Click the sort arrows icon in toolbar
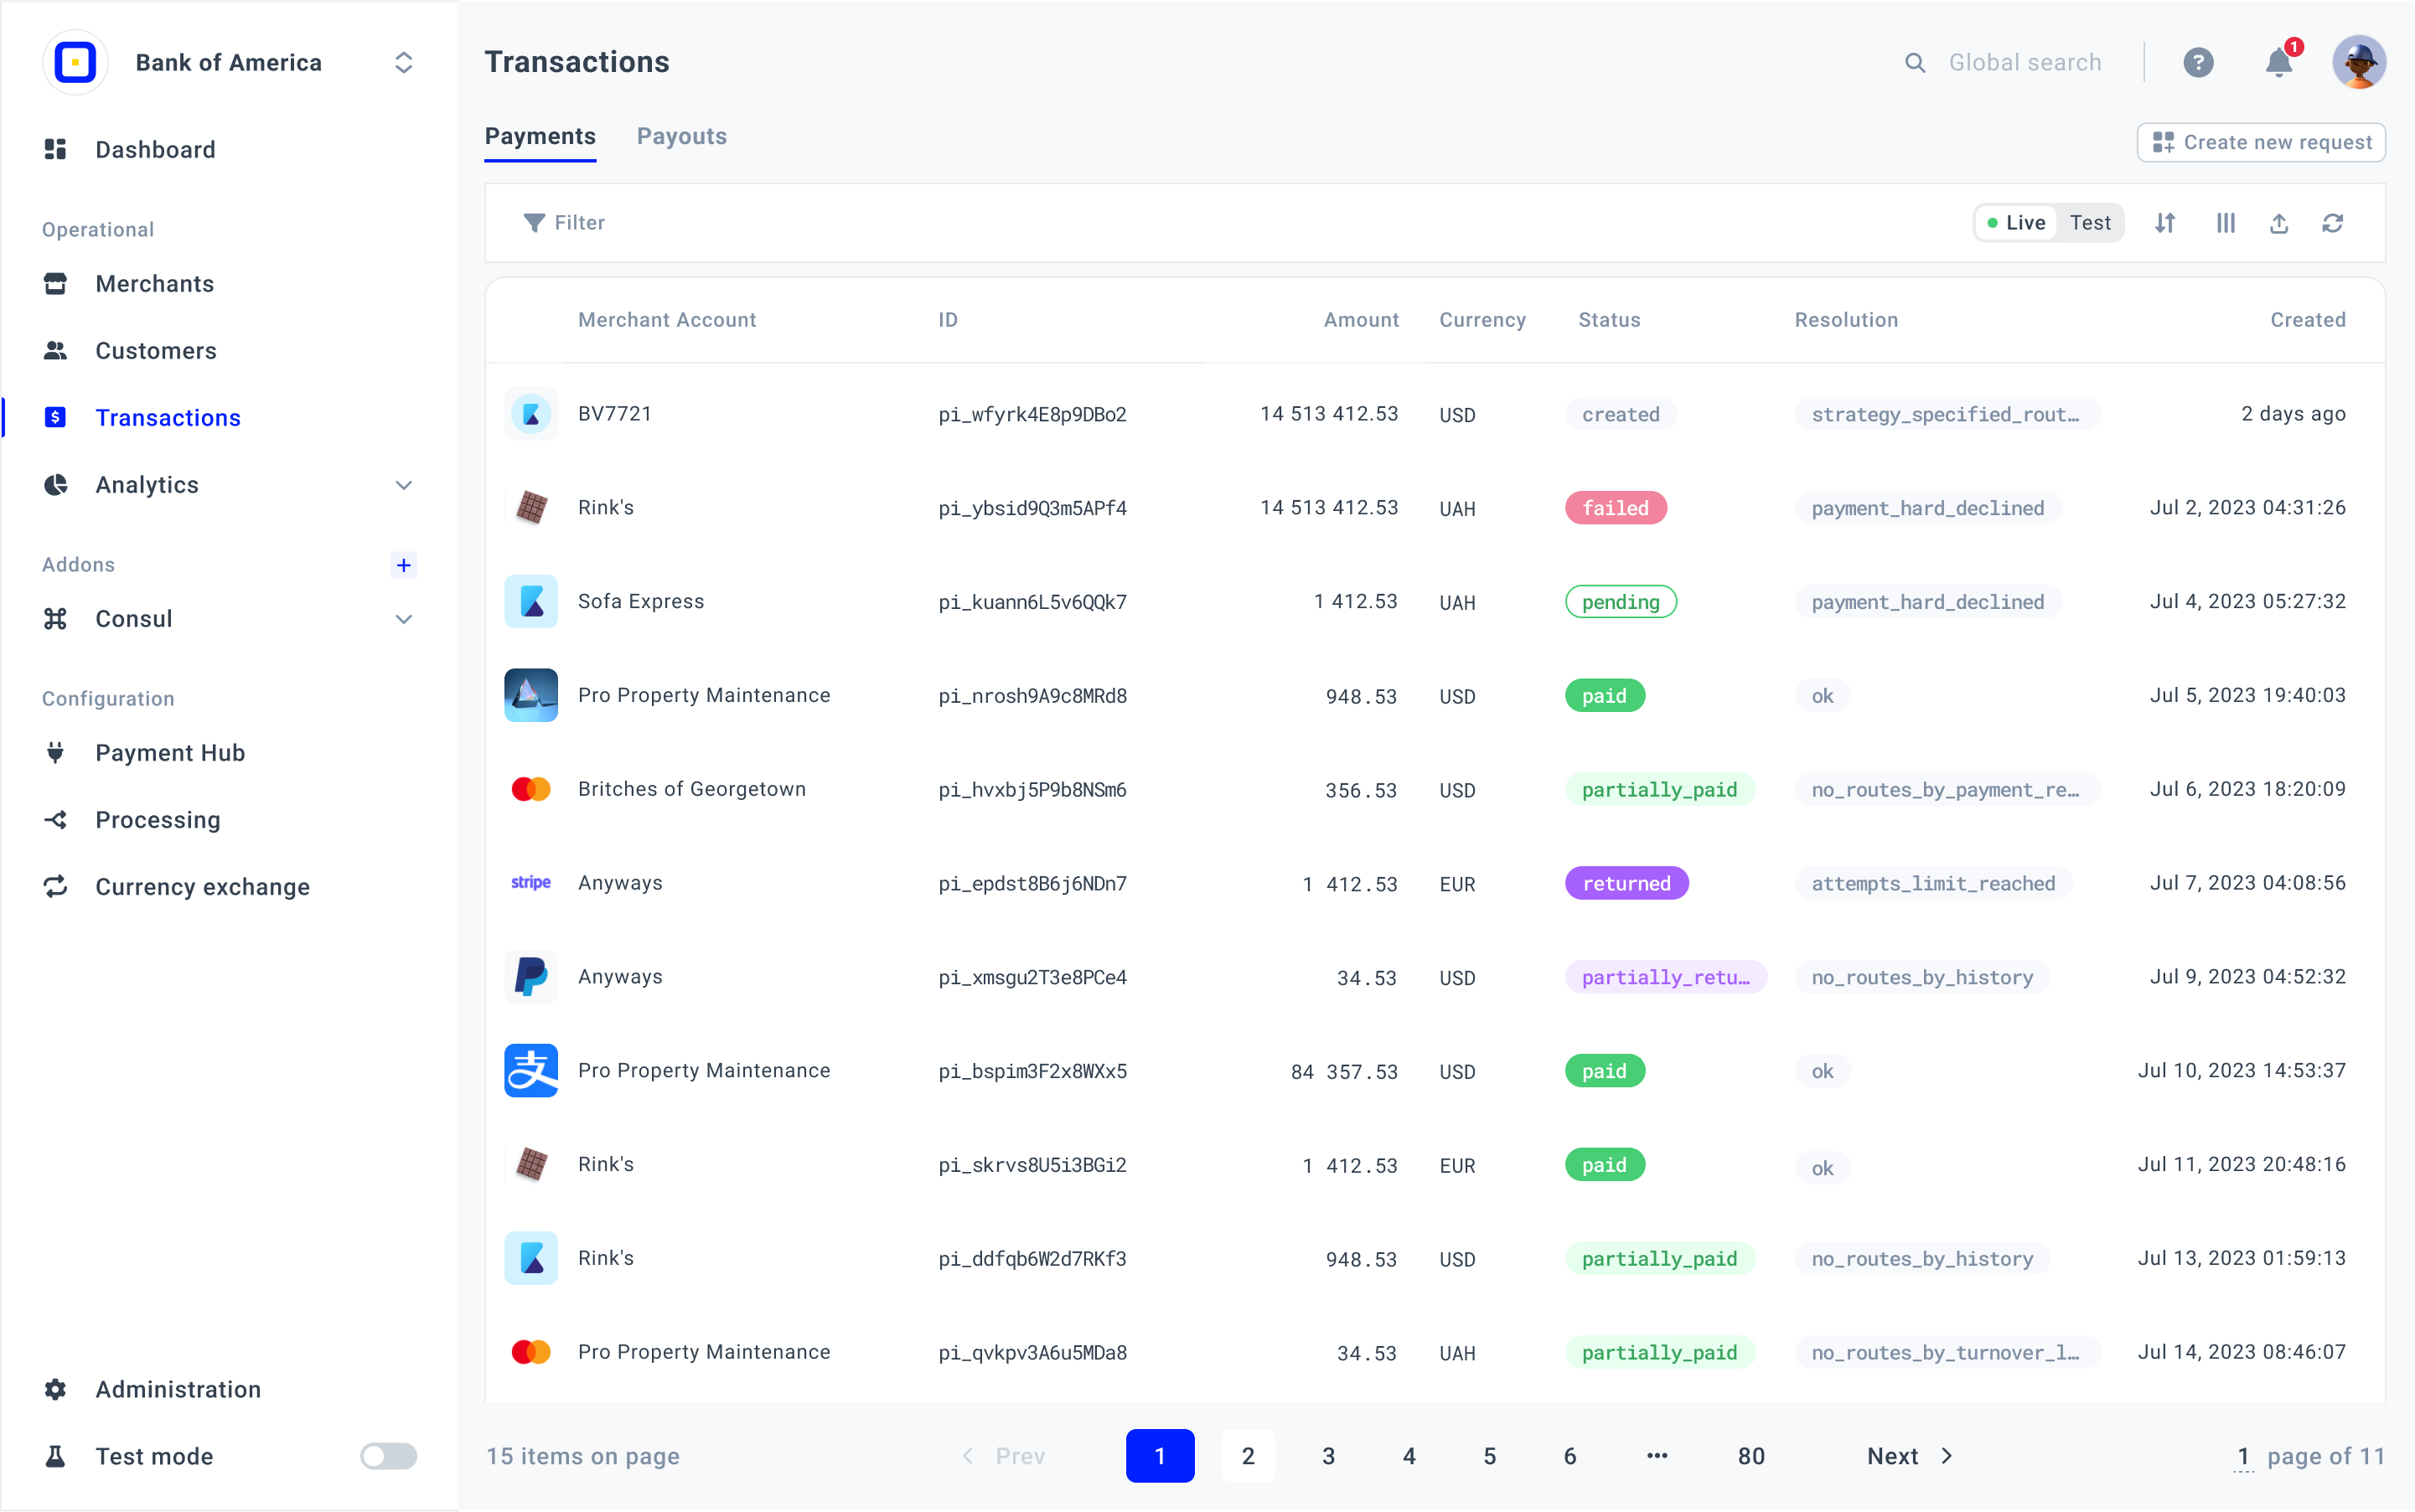This screenshot has width=2415, height=1512. click(2165, 223)
